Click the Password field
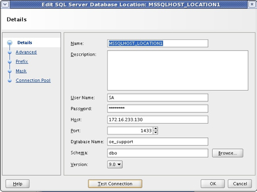Image resolution: width=257 pixels, height=192 pixels. coord(158,109)
